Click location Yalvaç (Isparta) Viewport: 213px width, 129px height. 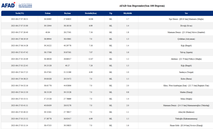coord(186,52)
